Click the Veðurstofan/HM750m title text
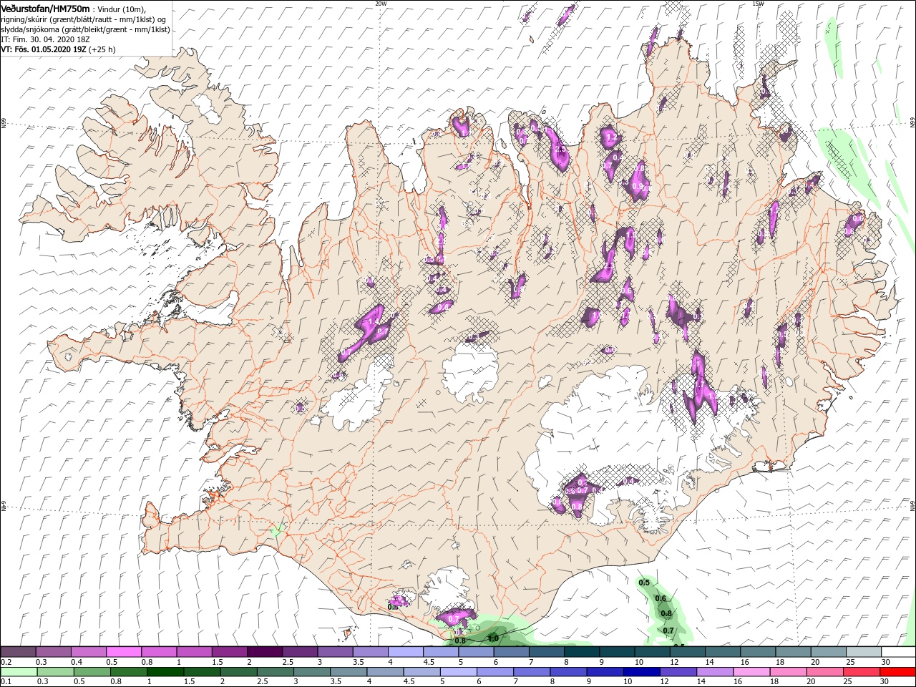 tap(45, 8)
